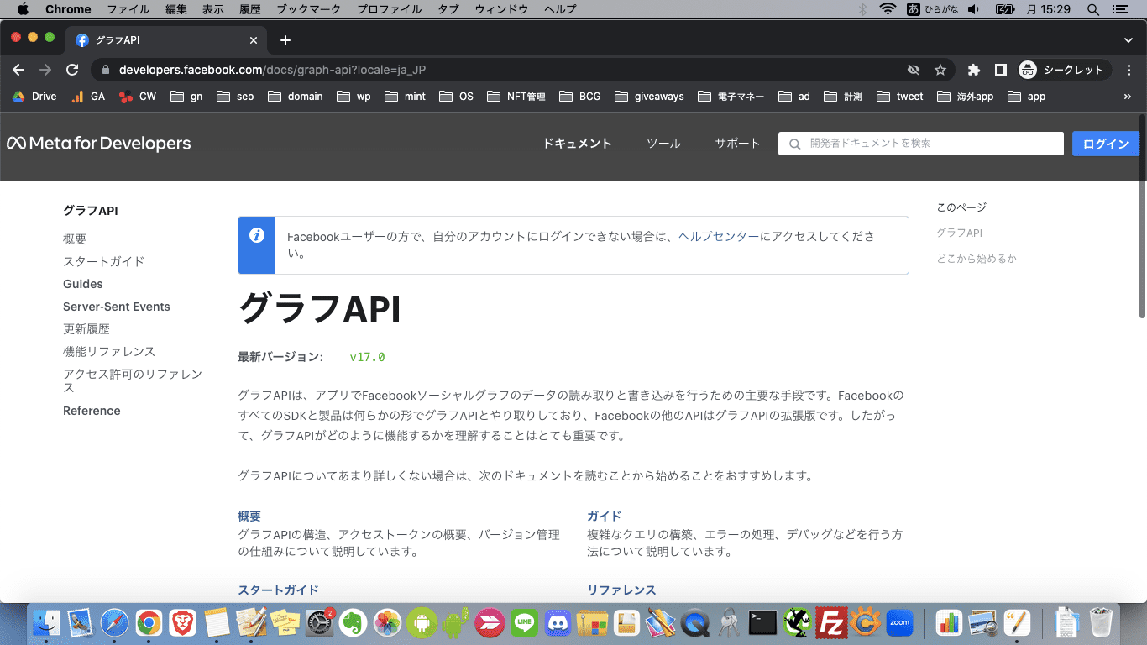Select the サポート navigation item
The height and width of the screenshot is (645, 1147).
(x=737, y=144)
